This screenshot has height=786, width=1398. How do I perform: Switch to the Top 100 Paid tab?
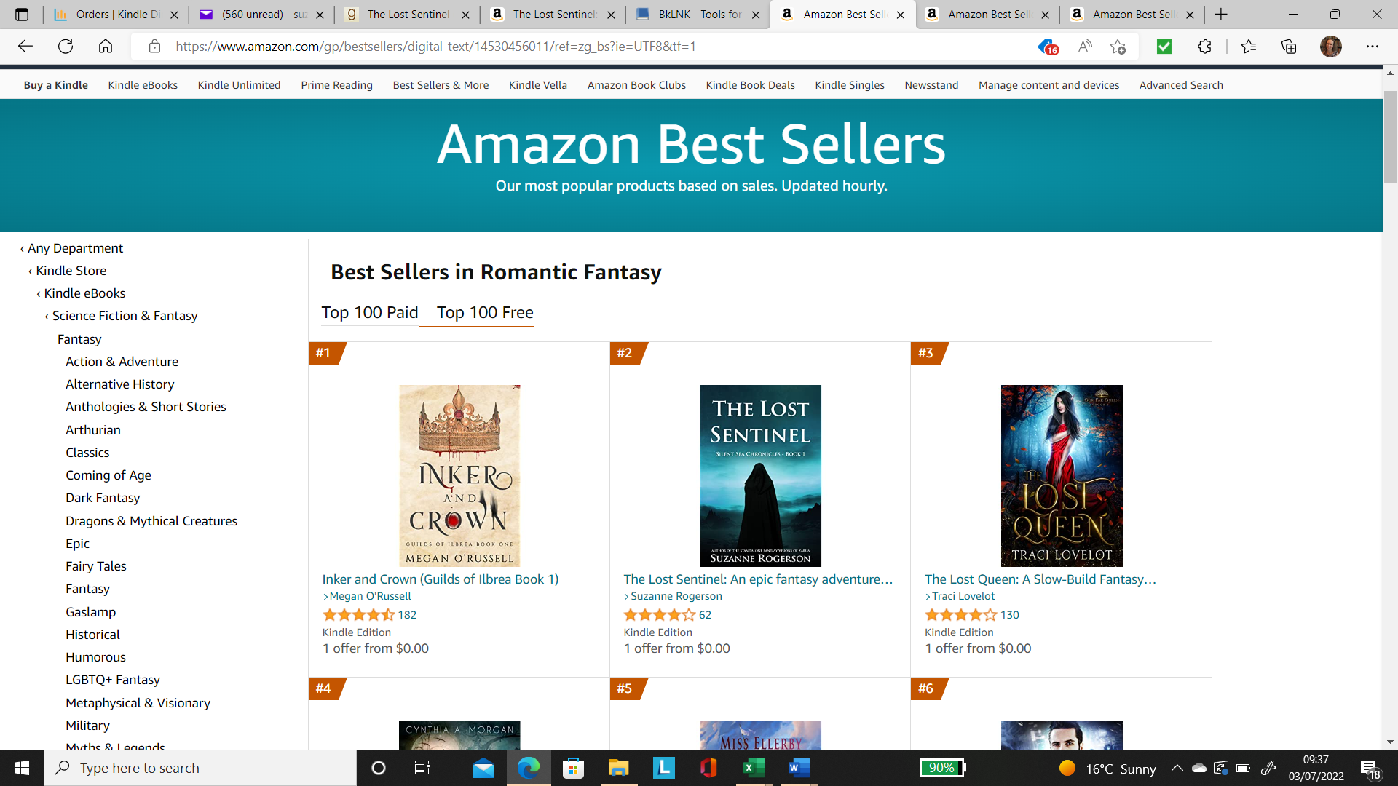pyautogui.click(x=370, y=312)
